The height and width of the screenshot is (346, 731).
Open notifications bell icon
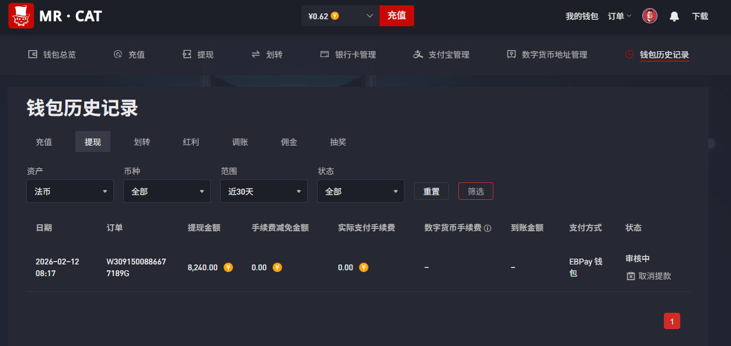pos(674,16)
